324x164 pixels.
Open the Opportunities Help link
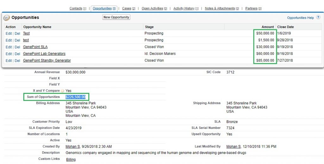click(x=301, y=18)
